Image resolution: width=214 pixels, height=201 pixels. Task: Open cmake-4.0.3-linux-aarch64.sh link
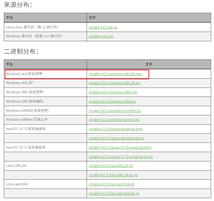pos(112,184)
